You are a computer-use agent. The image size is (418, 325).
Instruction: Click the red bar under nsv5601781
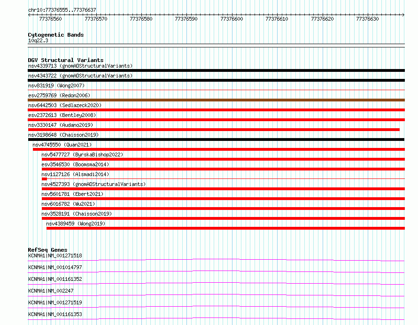pyautogui.click(x=224, y=199)
